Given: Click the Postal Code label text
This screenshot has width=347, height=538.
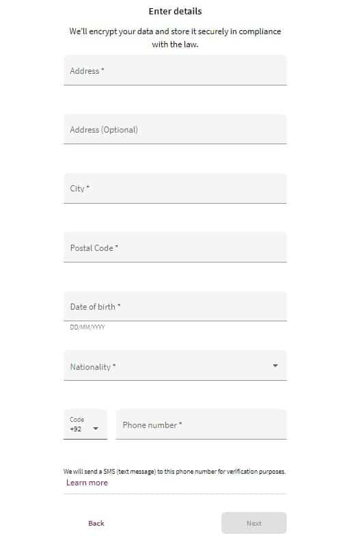Looking at the screenshot, I should pyautogui.click(x=94, y=247).
